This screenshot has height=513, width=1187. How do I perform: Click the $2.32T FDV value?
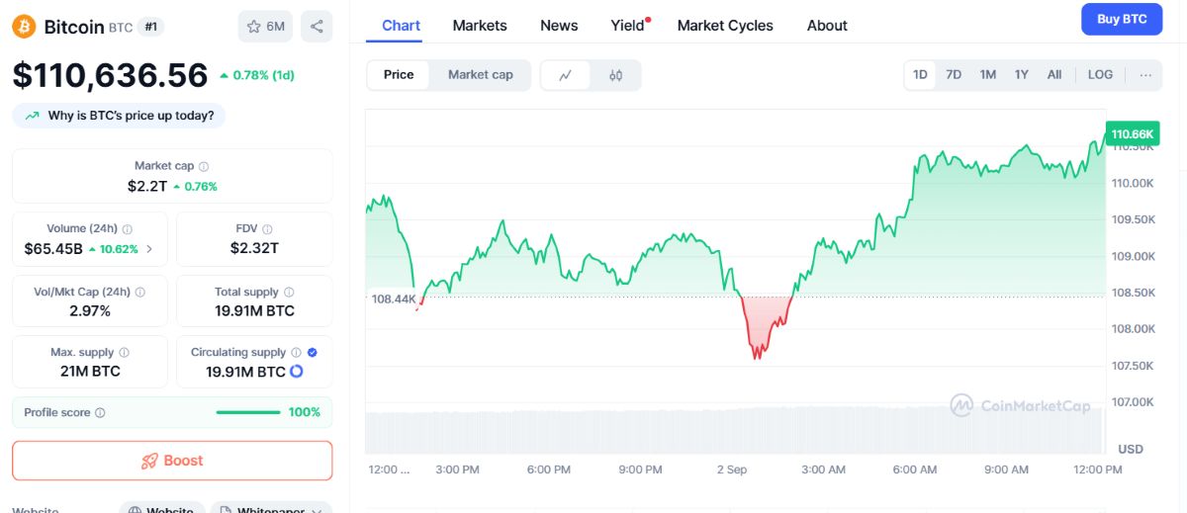[x=254, y=248]
